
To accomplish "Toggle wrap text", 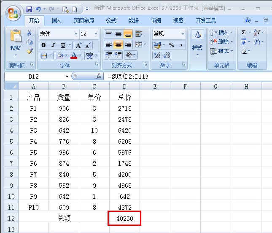I will click(x=139, y=33).
